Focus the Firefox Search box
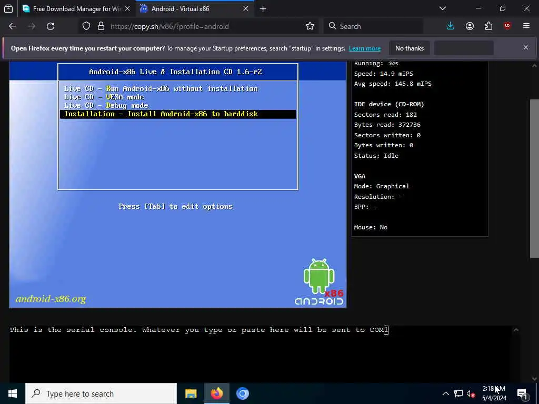This screenshot has width=539, height=404. (x=373, y=26)
